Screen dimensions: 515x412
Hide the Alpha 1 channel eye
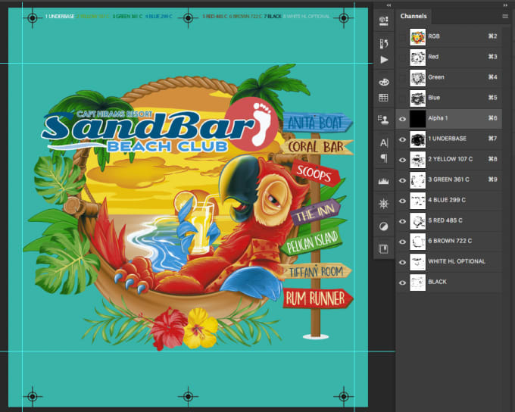coord(402,118)
